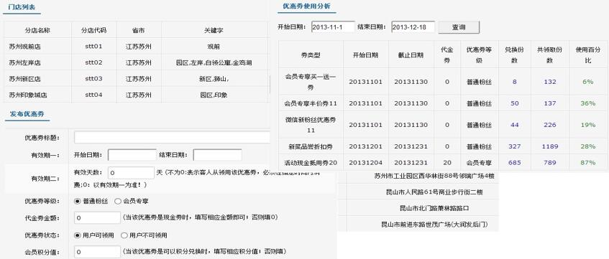Click the 分店代码 column header
Viewport: 609px width, 259px height.
[93, 30]
